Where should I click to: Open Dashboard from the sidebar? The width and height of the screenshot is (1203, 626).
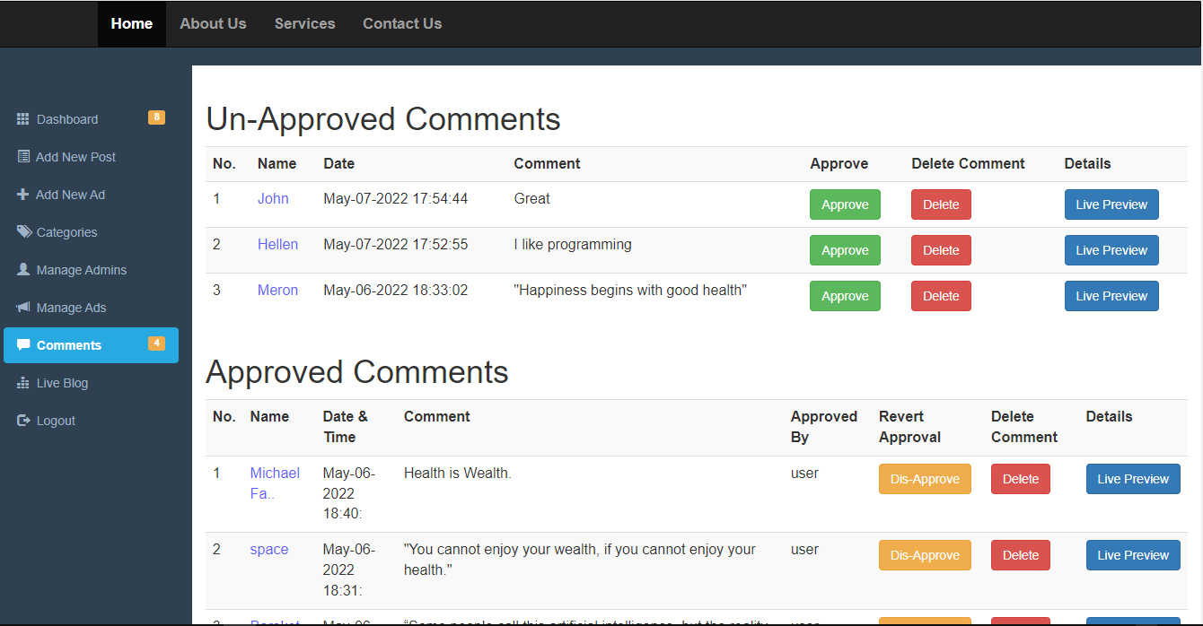point(91,119)
